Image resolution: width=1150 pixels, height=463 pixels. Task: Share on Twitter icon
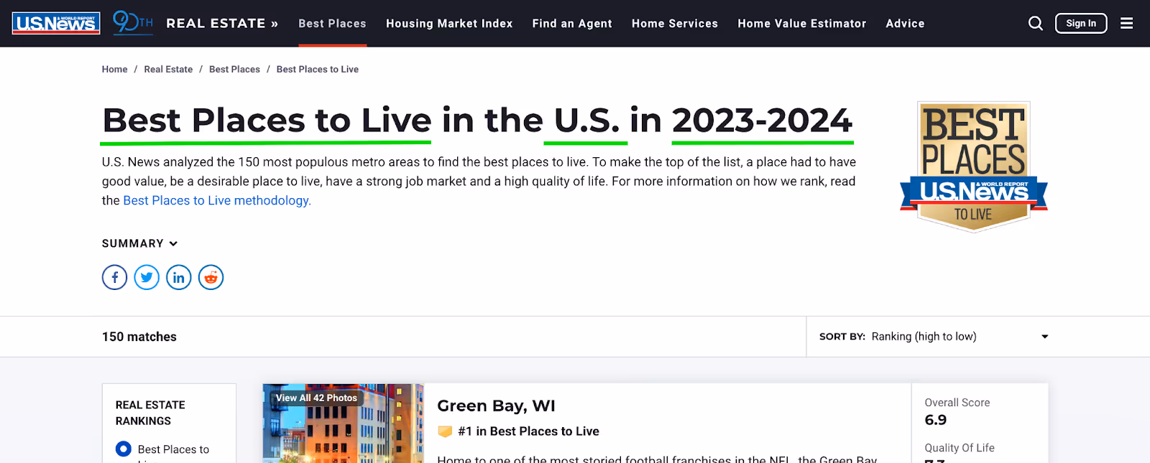tap(147, 277)
